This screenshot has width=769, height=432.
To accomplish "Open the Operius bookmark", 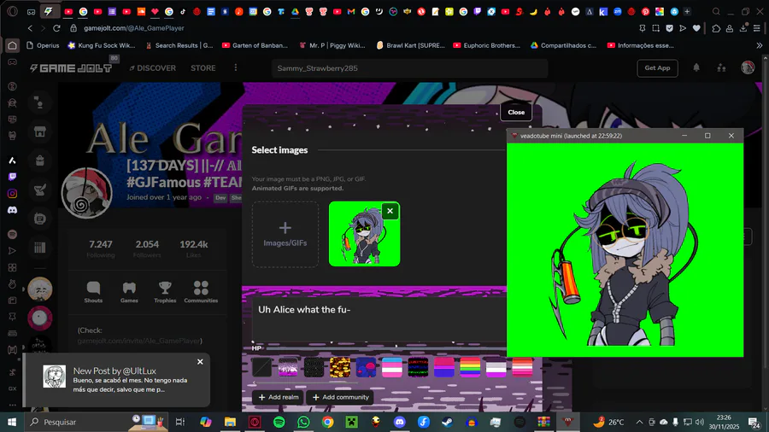I will [x=43, y=45].
